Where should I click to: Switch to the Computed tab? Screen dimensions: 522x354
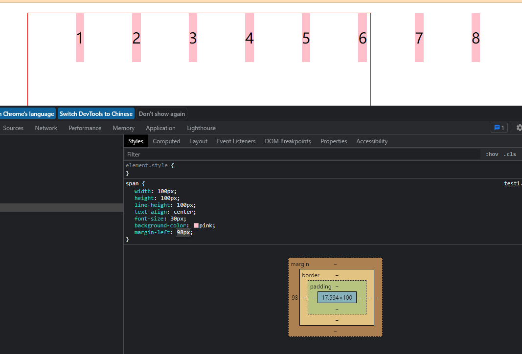(166, 141)
